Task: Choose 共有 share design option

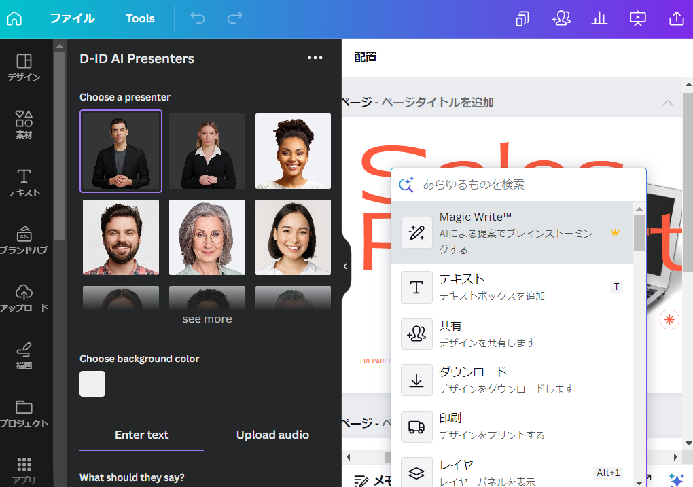Action: tap(512, 333)
